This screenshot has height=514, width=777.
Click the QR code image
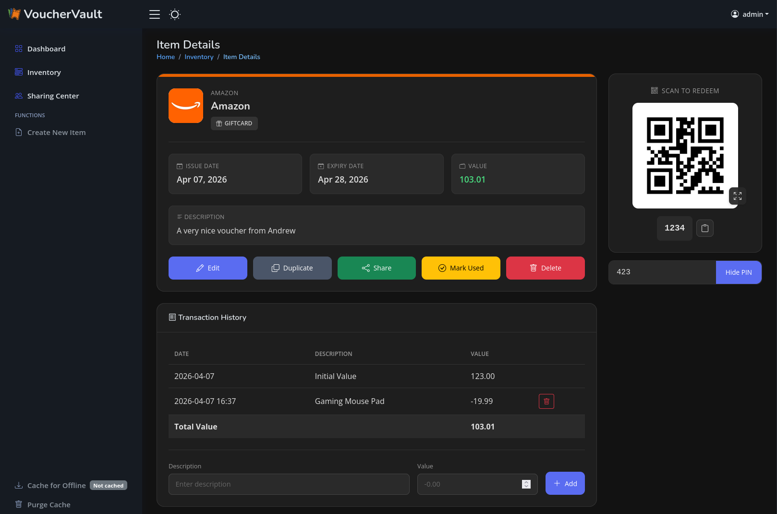click(x=685, y=156)
